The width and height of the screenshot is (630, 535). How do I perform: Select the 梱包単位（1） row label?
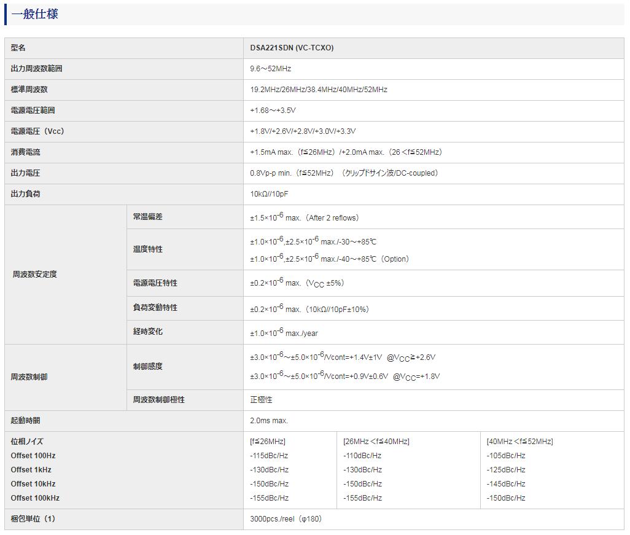pos(33,519)
